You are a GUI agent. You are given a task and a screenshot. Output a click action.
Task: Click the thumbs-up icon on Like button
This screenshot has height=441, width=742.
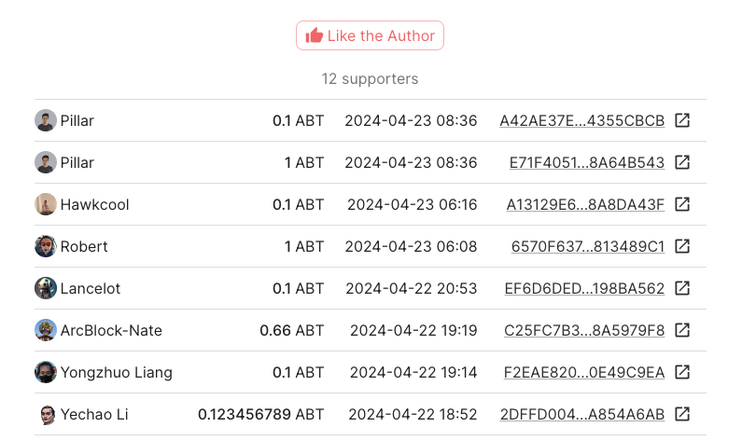coord(315,35)
